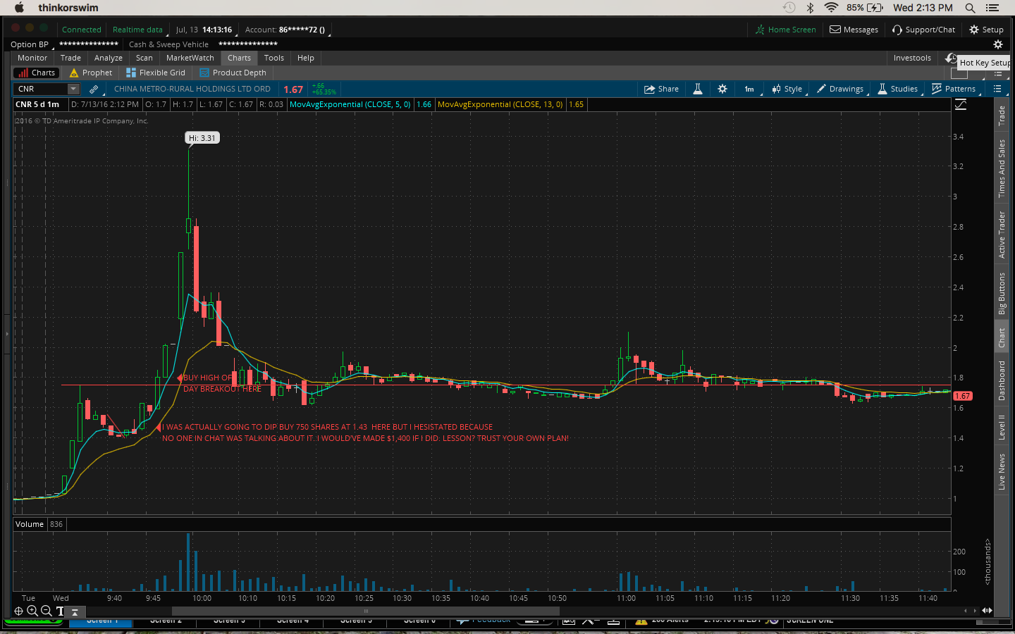This screenshot has height=634, width=1015.
Task: Click the horizontal chart scrollbar thumb
Action: pyautogui.click(x=366, y=611)
